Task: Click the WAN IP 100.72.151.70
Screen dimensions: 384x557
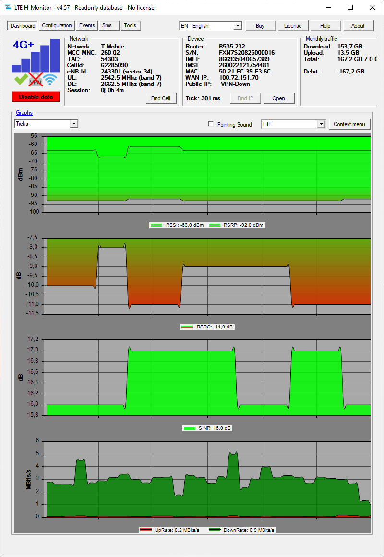Action: coord(239,78)
